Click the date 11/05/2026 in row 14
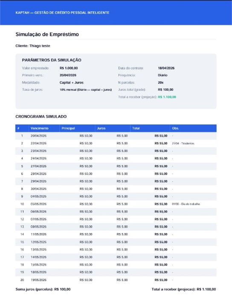Viewport: 232px width, 296px height. tap(38, 234)
